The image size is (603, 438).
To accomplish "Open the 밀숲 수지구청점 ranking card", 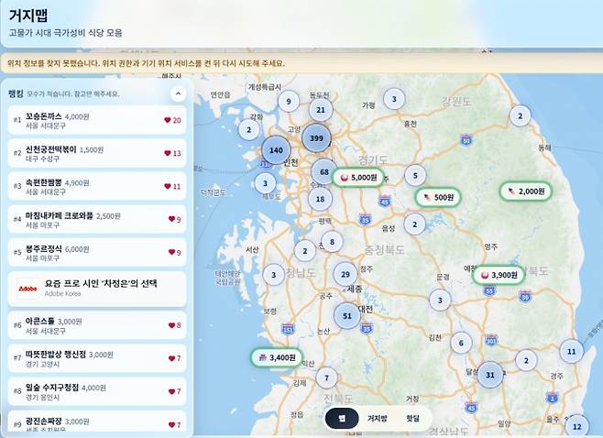I will click(97, 391).
